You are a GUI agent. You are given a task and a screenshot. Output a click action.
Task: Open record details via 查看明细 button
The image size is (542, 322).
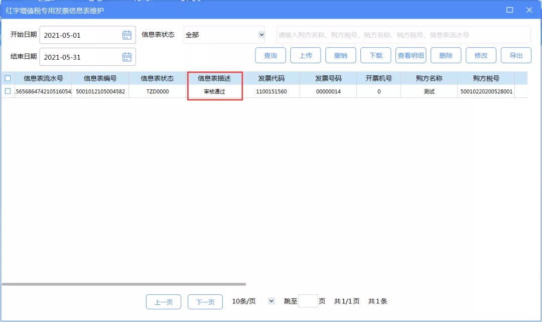coord(411,56)
